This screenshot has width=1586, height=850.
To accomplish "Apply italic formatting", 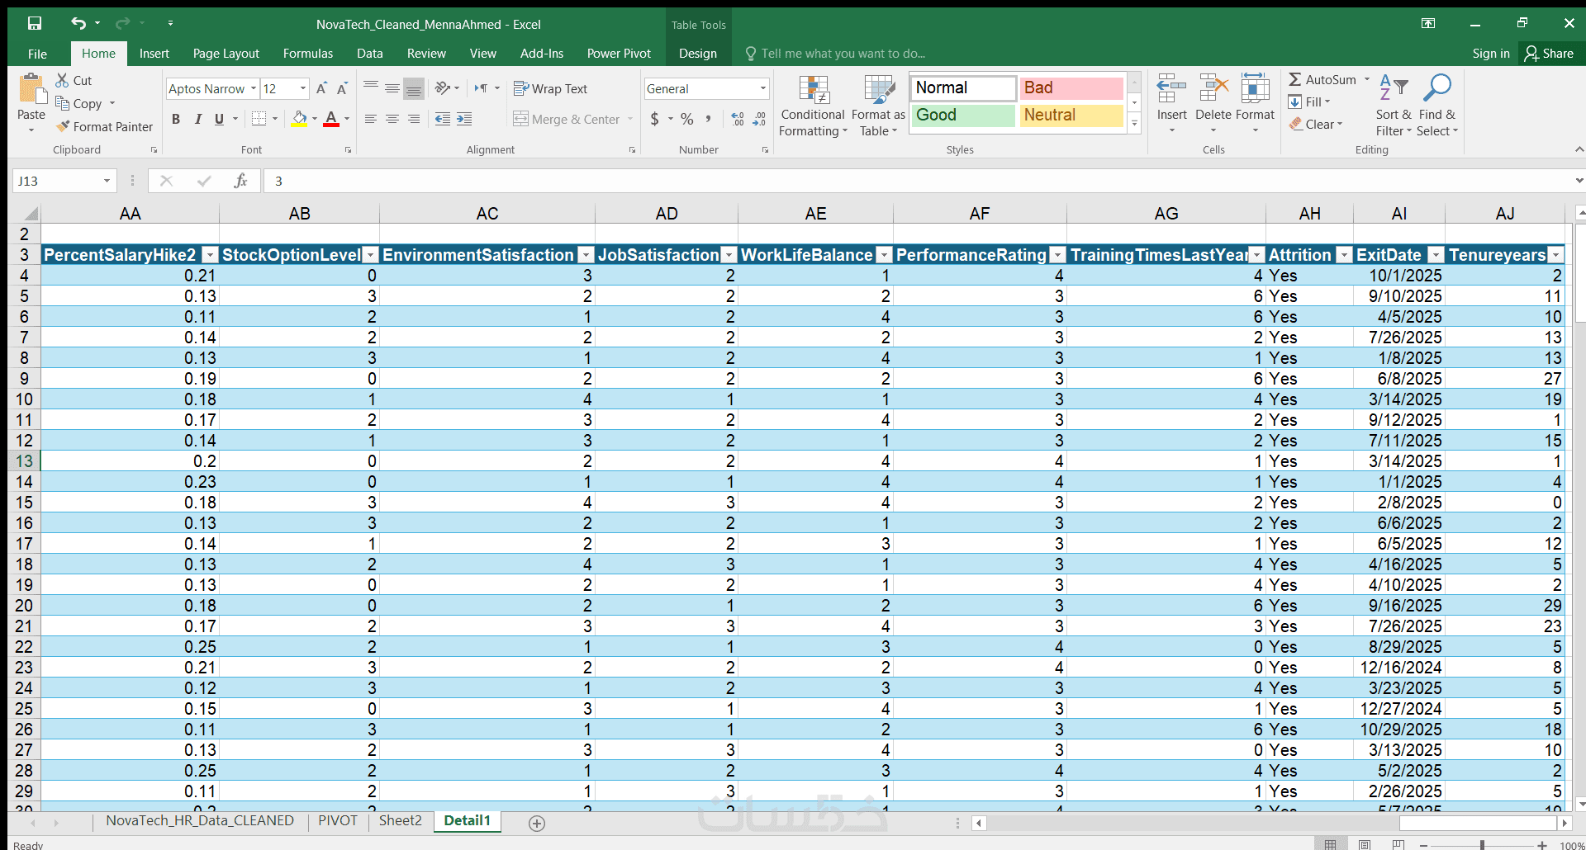I will tap(198, 119).
